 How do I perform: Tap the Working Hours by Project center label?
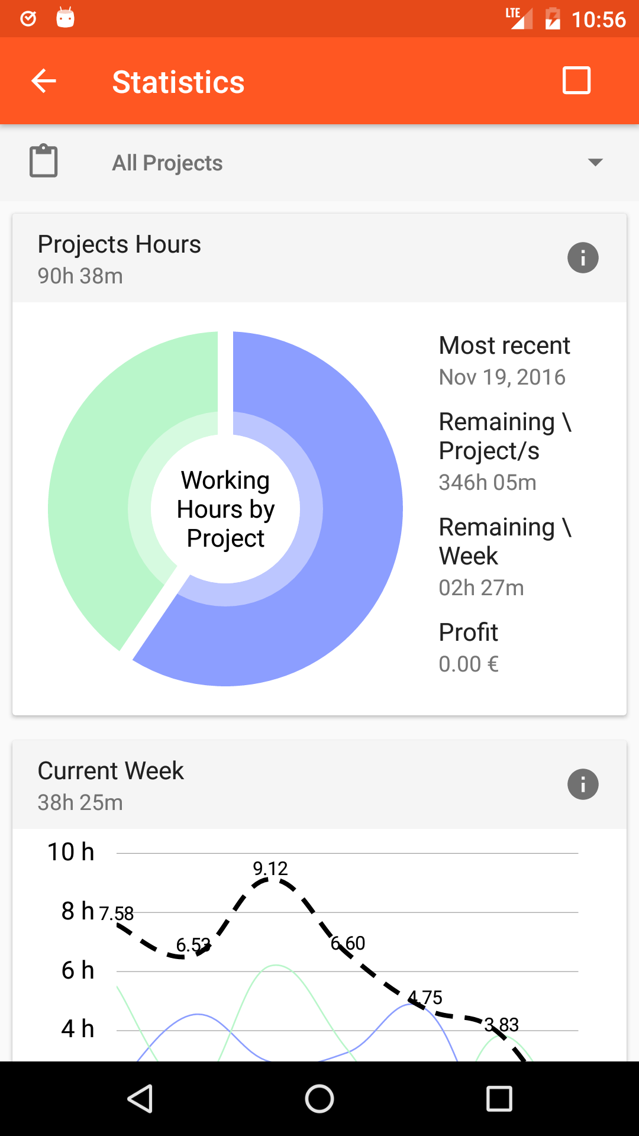225,509
